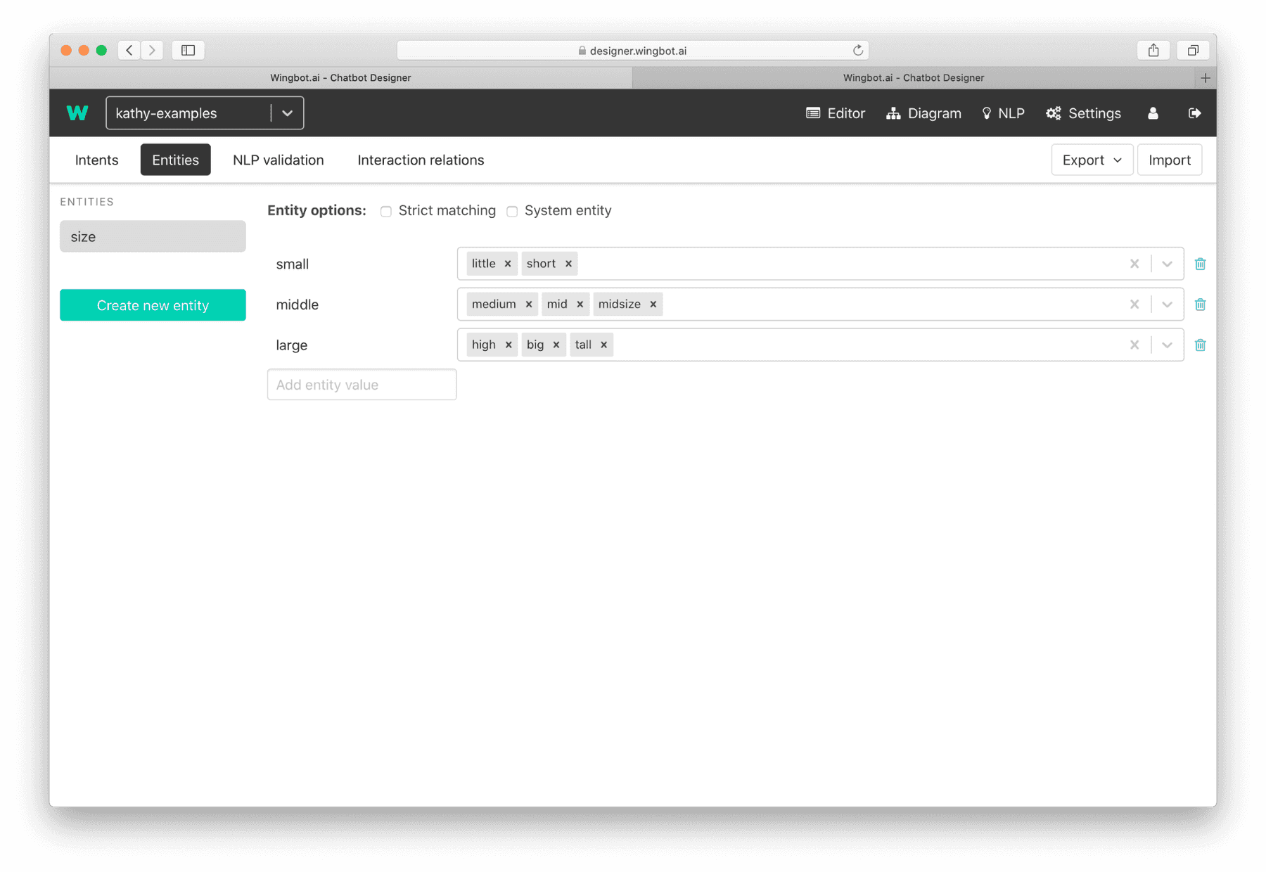Click the logout icon
Image resolution: width=1266 pixels, height=872 pixels.
click(x=1195, y=113)
